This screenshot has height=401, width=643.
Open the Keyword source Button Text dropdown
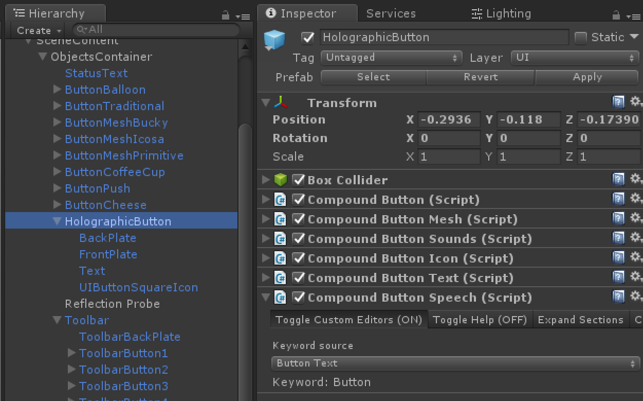pos(455,363)
